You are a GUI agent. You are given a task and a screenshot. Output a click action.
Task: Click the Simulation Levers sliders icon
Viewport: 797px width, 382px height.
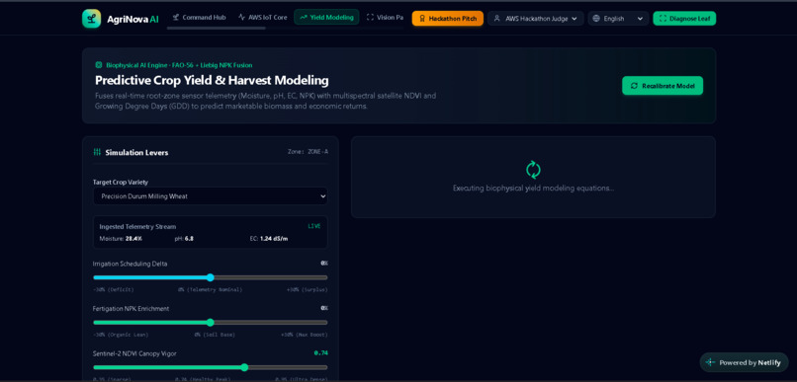tap(97, 152)
